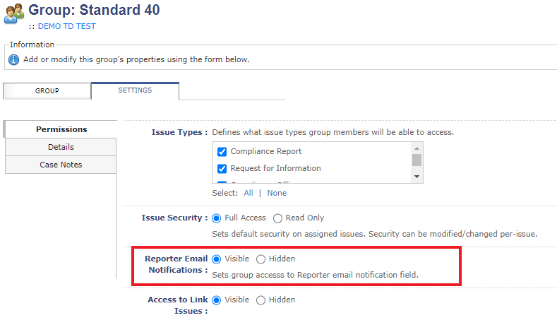557x325 pixels.
Task: Set Reporter Email Notifications to Hidden
Action: point(260,259)
